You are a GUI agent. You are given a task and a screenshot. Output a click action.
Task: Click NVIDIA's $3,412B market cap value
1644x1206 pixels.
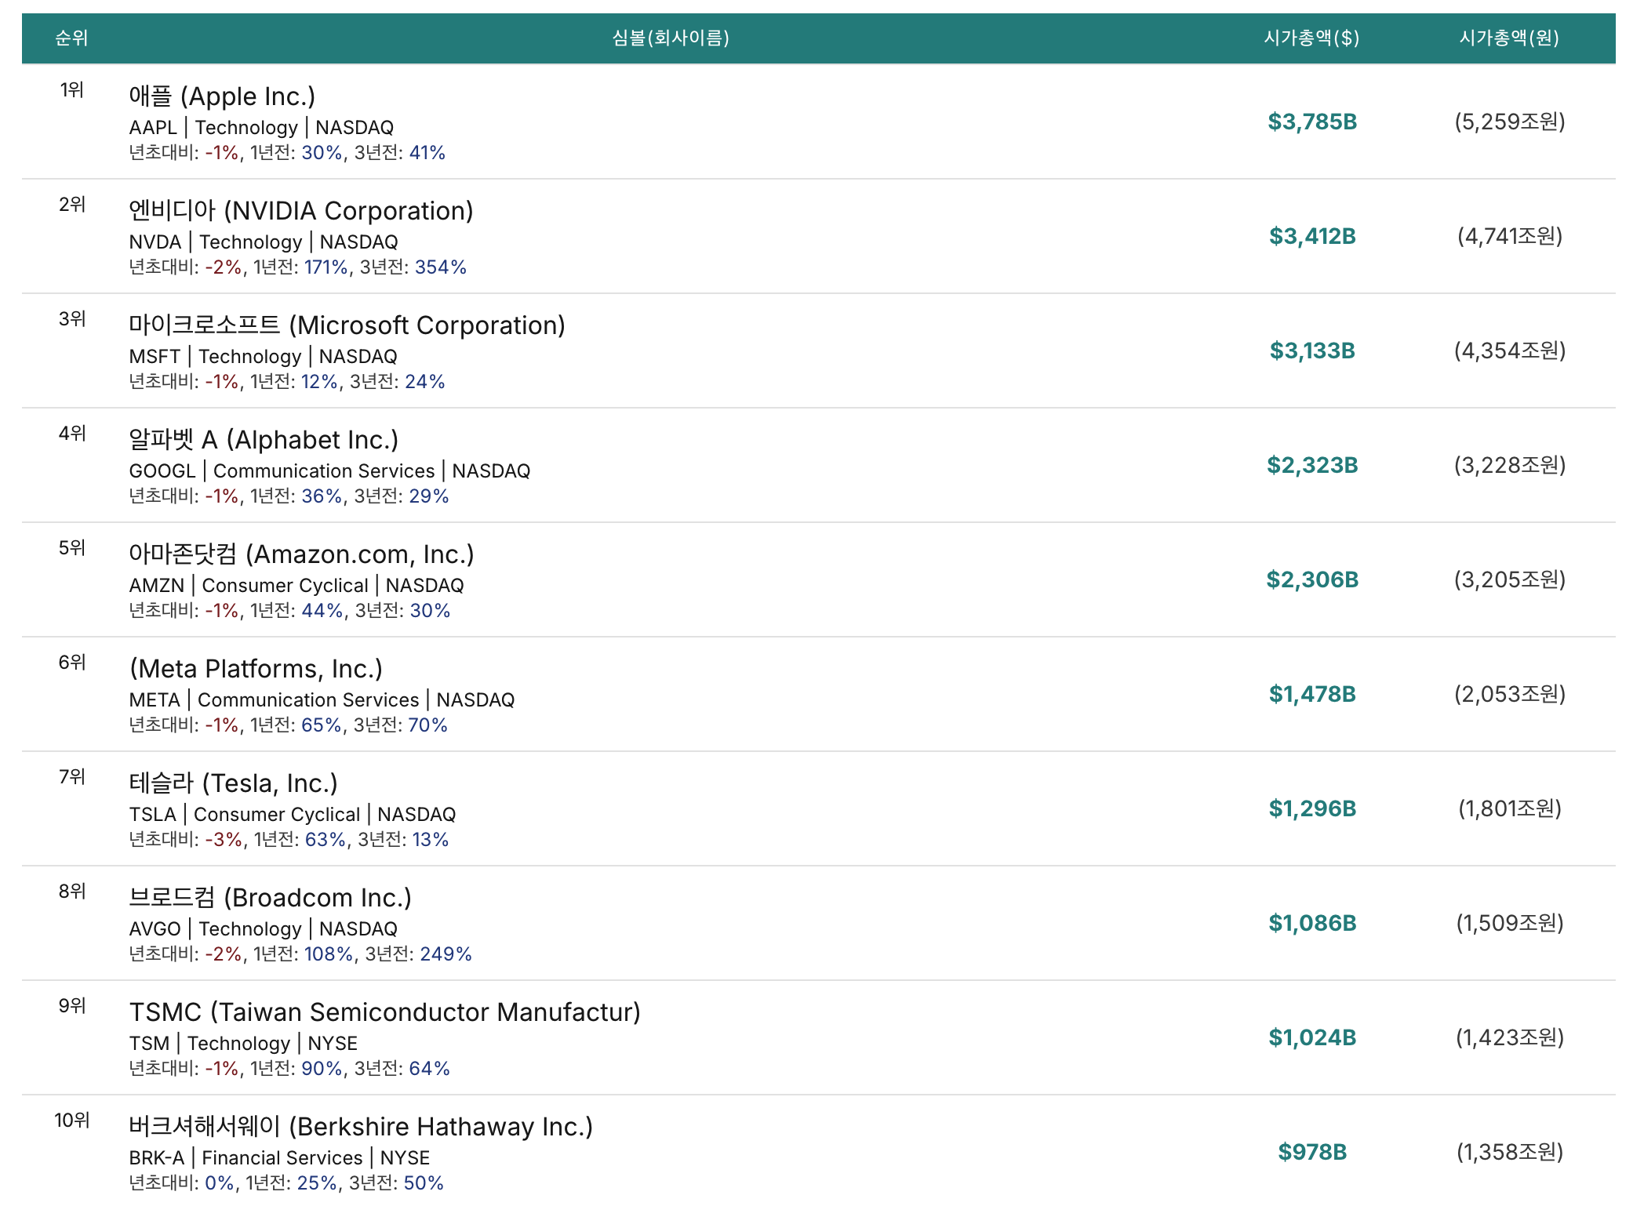pyautogui.click(x=1312, y=236)
